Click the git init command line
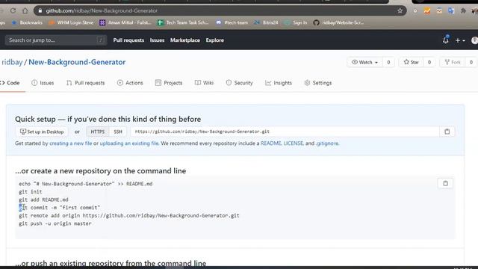This screenshot has width=478, height=269. coord(31,191)
